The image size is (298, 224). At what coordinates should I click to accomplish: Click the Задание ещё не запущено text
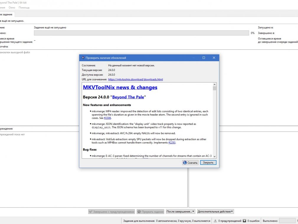[50, 27]
